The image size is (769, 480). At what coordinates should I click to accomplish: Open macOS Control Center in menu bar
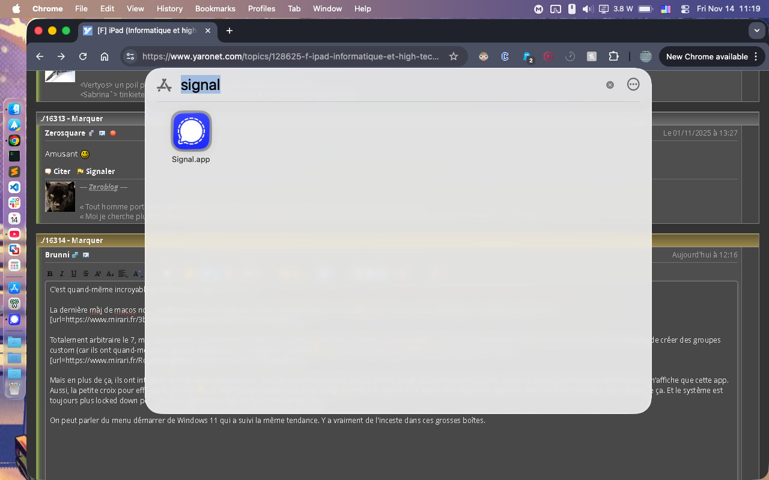[685, 9]
